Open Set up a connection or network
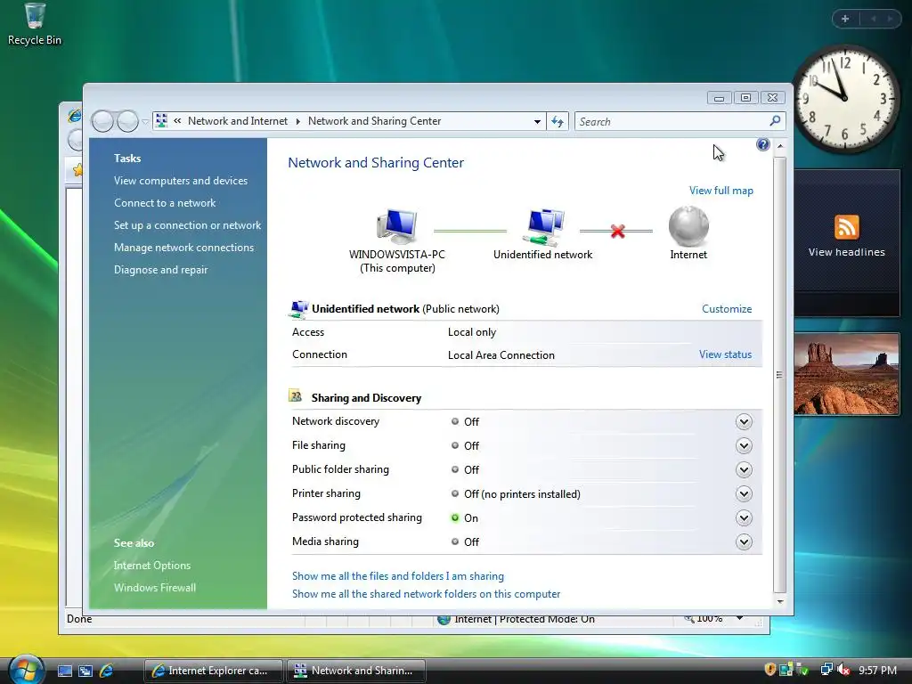The width and height of the screenshot is (912, 684). click(187, 225)
